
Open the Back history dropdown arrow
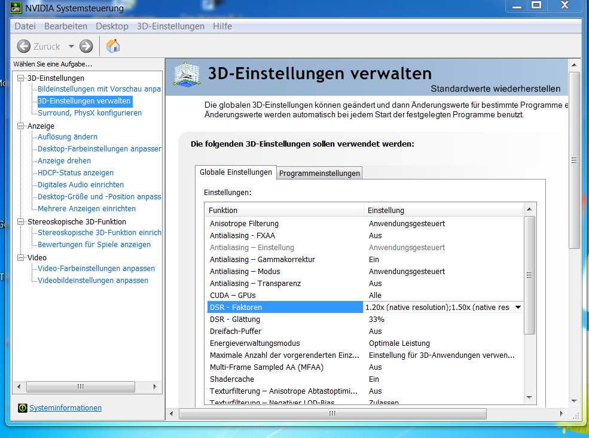click(x=71, y=46)
